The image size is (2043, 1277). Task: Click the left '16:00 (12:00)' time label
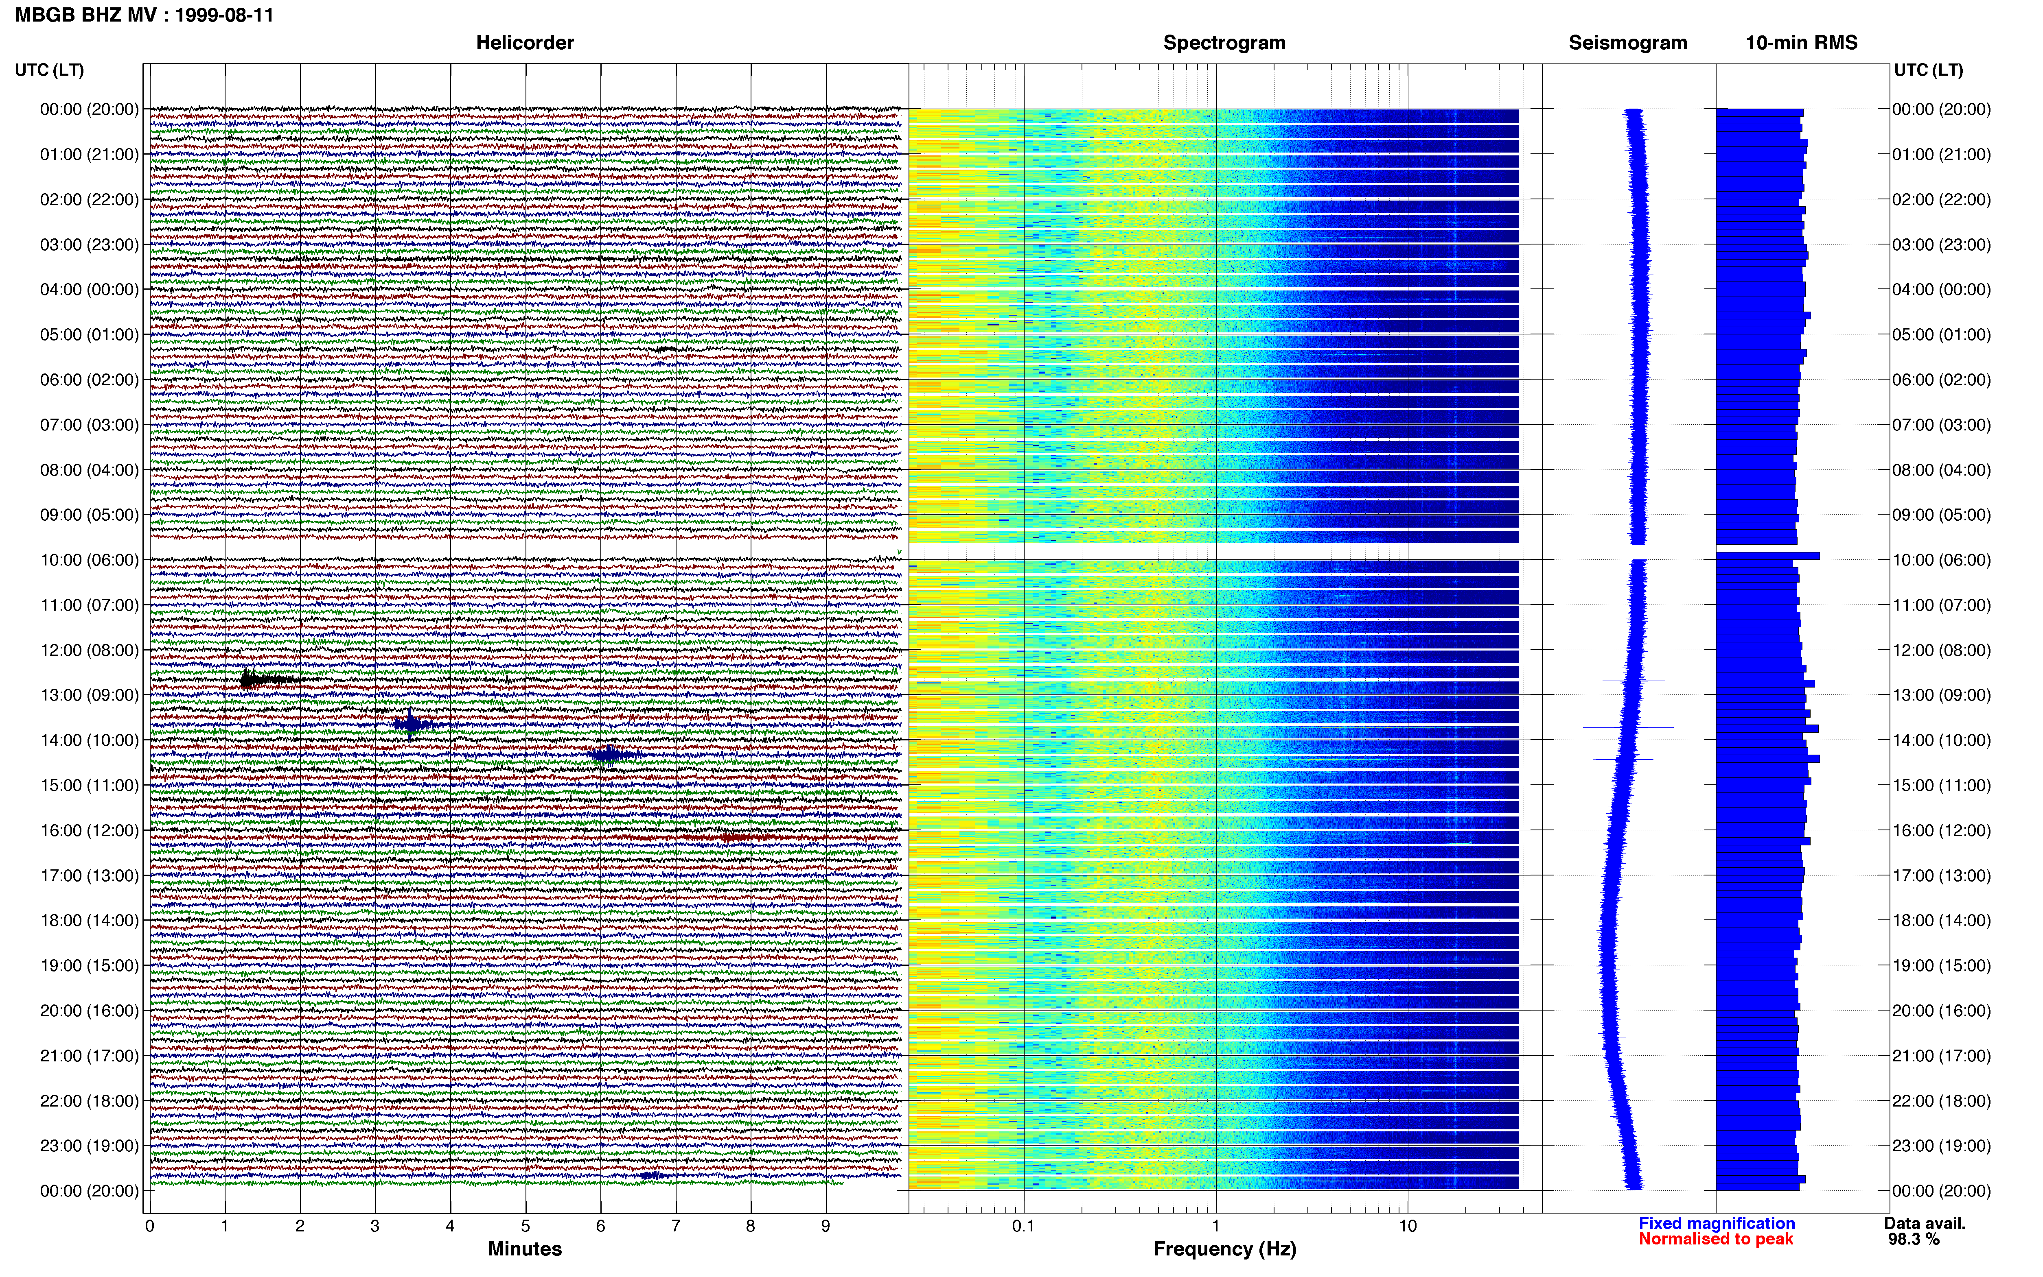coord(90,830)
